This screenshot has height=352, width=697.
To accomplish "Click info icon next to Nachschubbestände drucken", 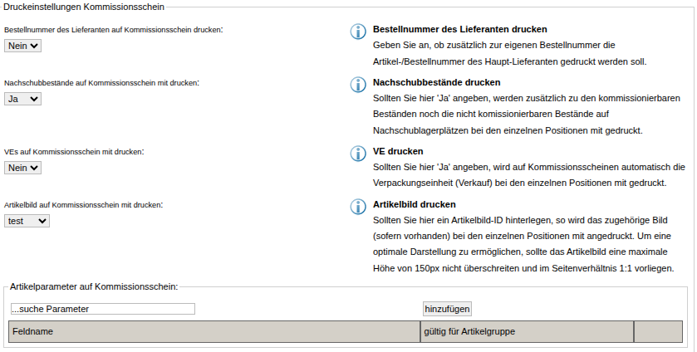I will [357, 85].
